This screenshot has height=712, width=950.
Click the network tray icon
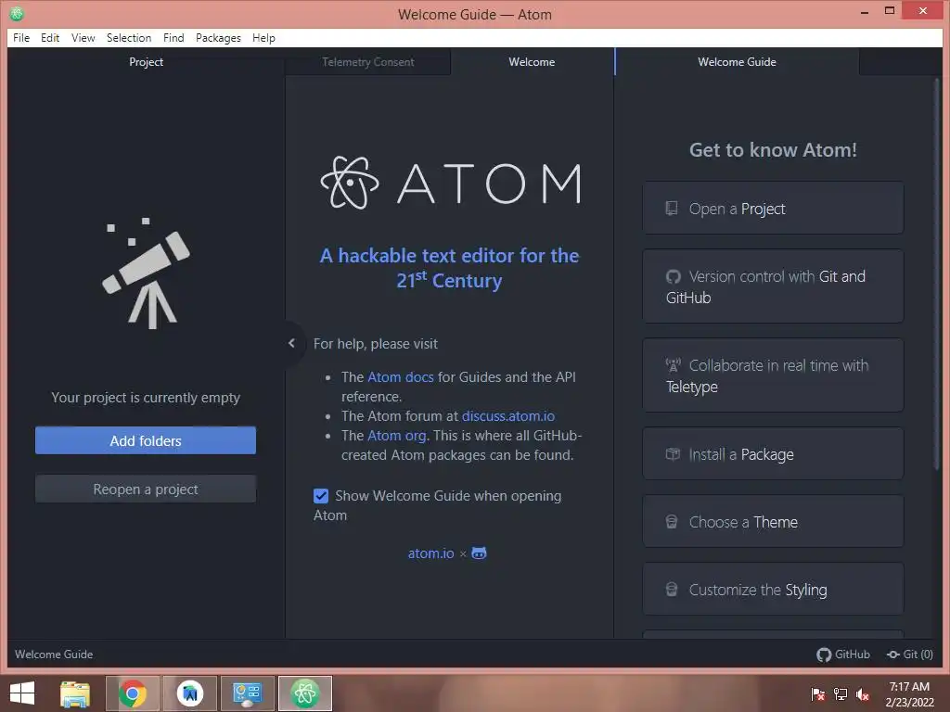tap(841, 694)
